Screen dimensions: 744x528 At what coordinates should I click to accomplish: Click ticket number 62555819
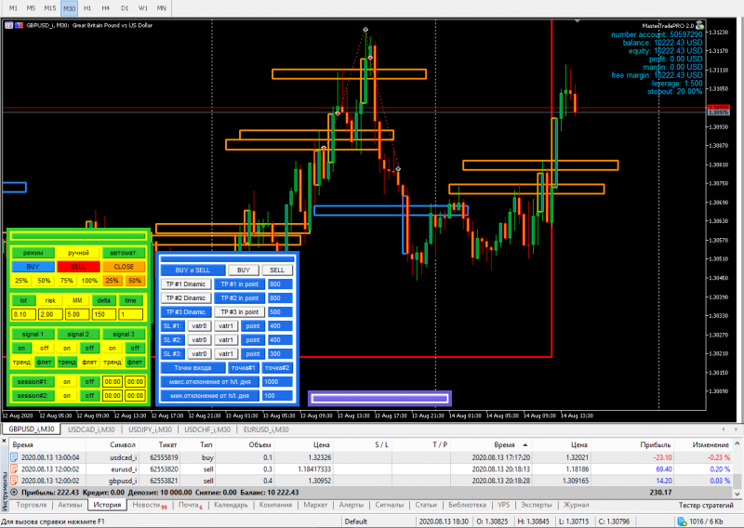click(x=164, y=457)
